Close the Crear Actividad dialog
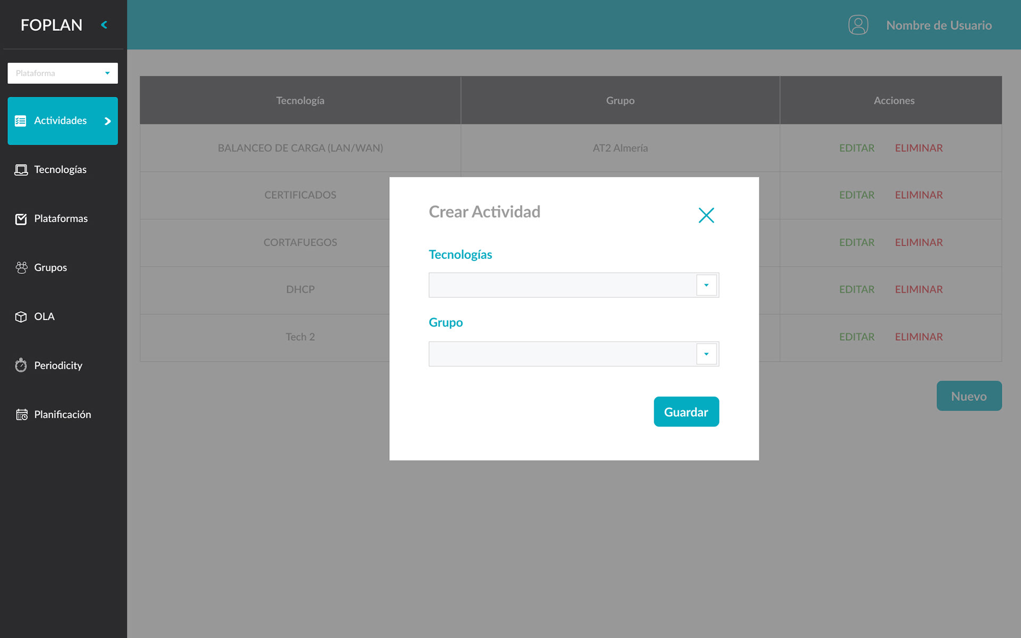1021x638 pixels. click(706, 215)
